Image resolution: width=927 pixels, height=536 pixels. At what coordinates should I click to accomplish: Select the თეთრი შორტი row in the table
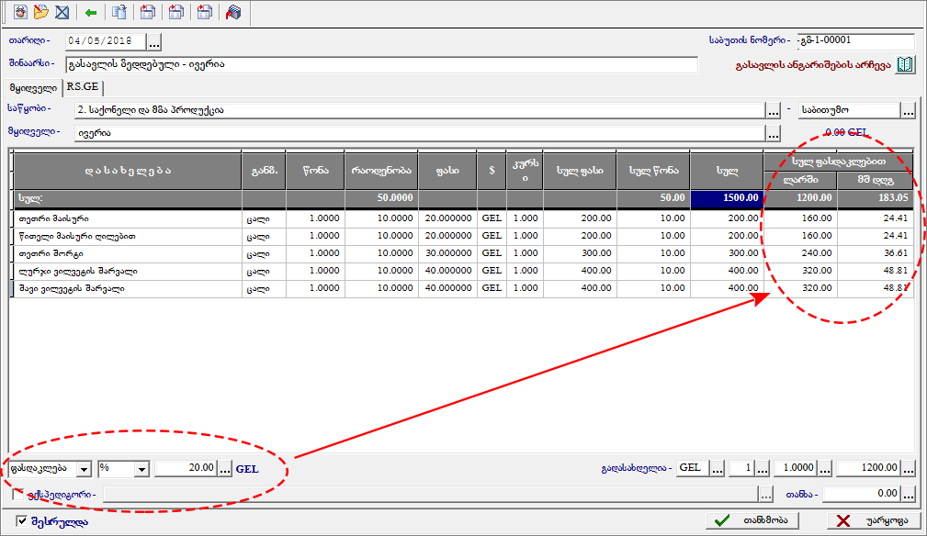coord(127,253)
